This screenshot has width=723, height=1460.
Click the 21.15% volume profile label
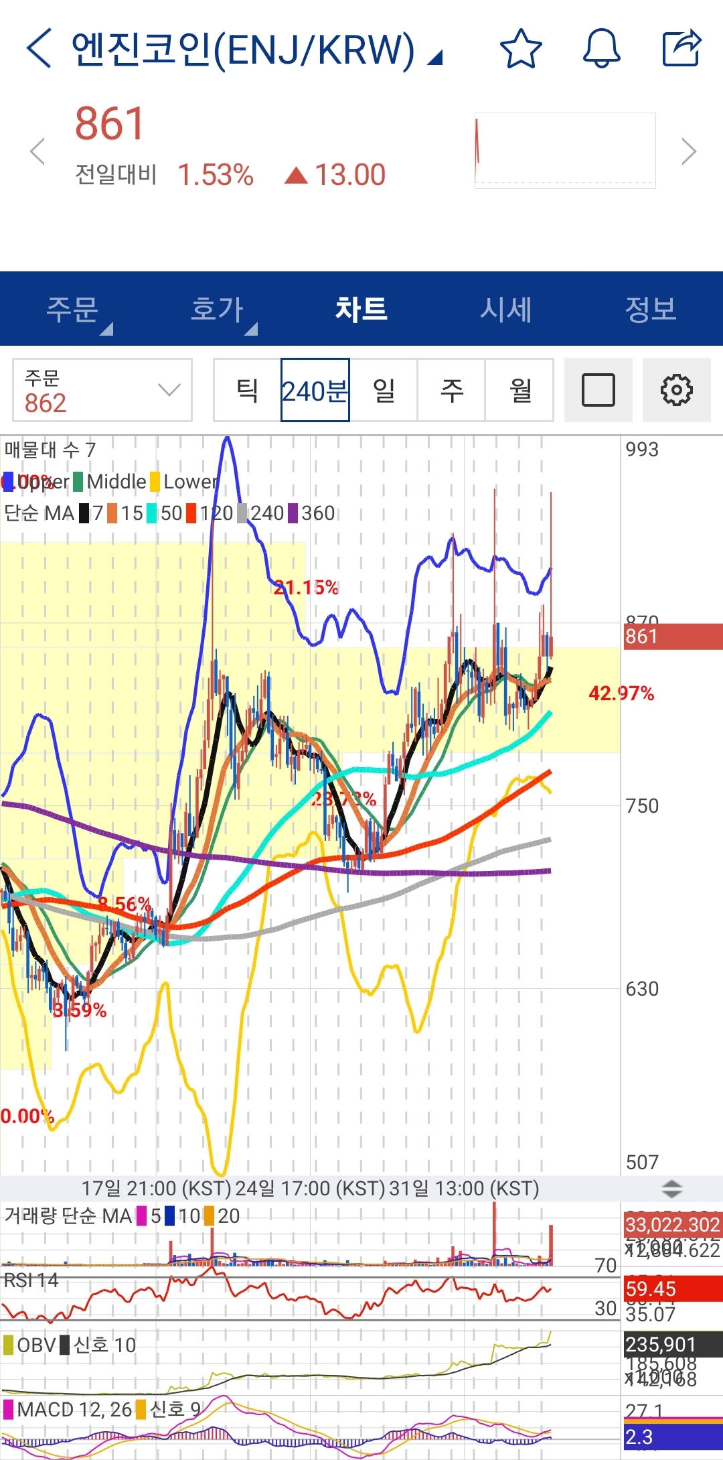306,588
